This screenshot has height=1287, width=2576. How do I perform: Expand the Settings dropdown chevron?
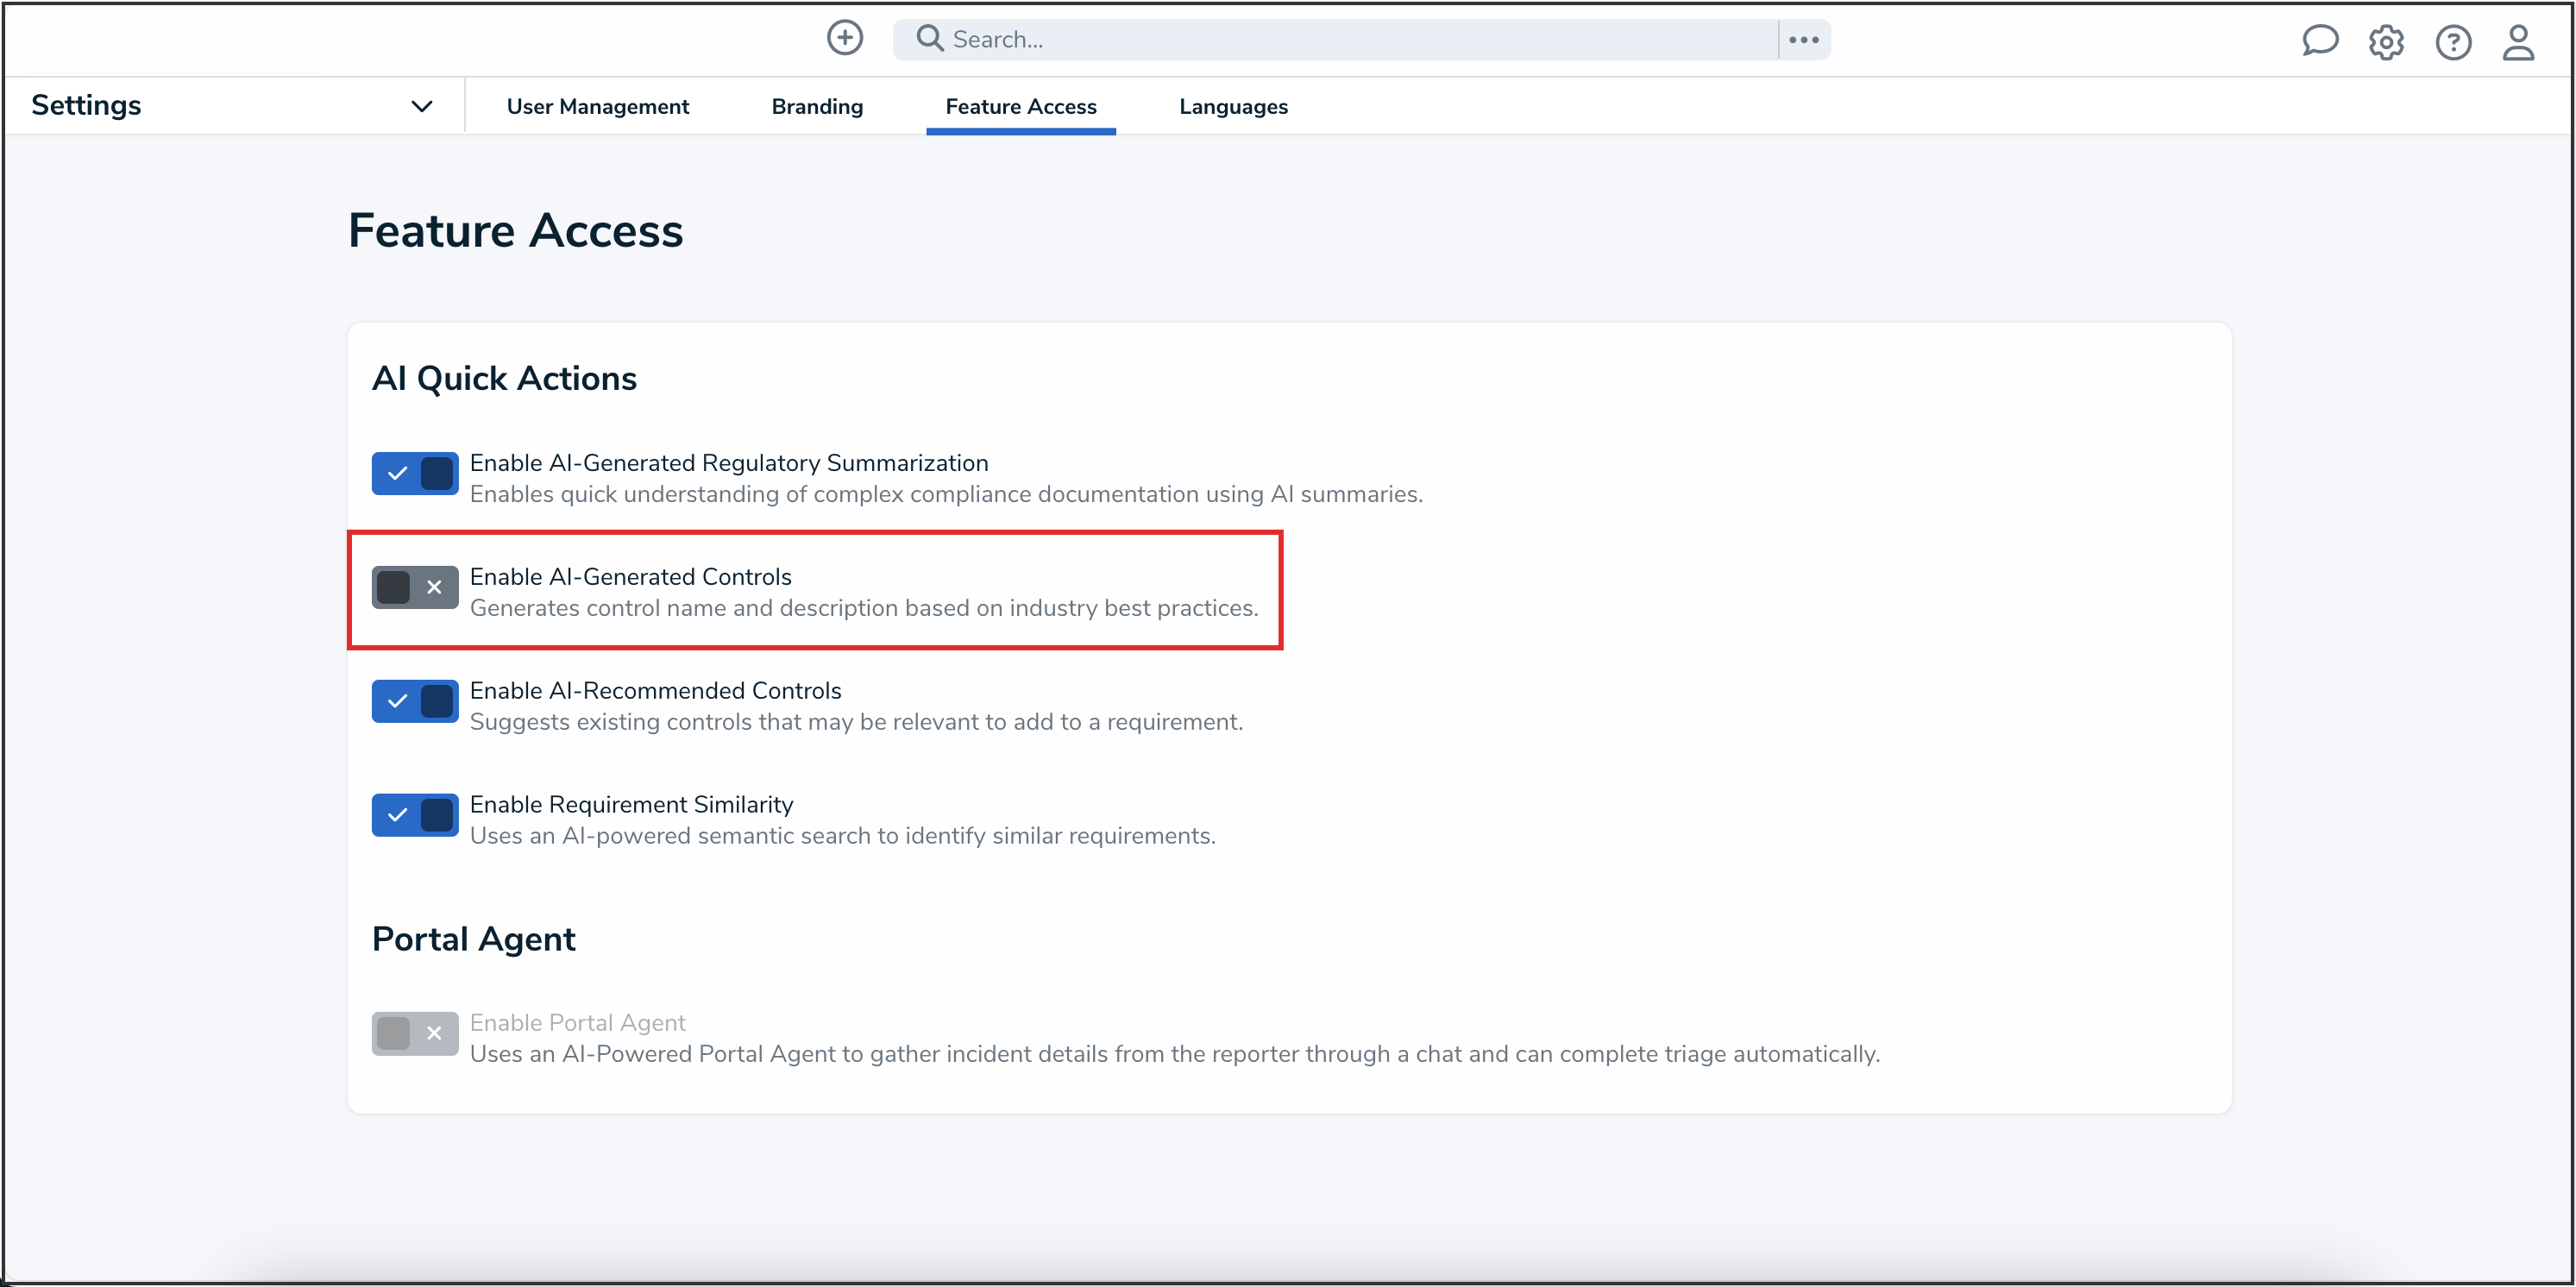click(422, 106)
